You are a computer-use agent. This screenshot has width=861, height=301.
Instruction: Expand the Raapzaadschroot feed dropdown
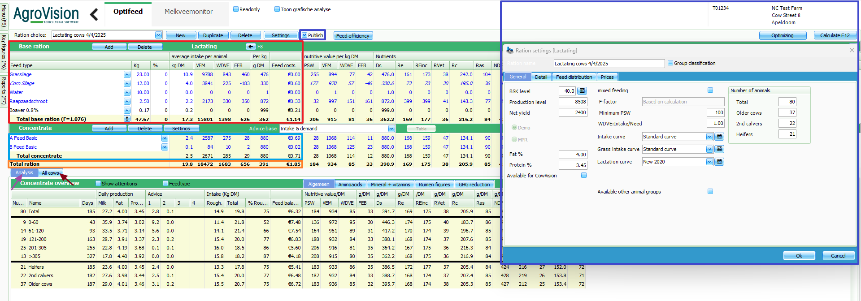pyautogui.click(x=127, y=101)
